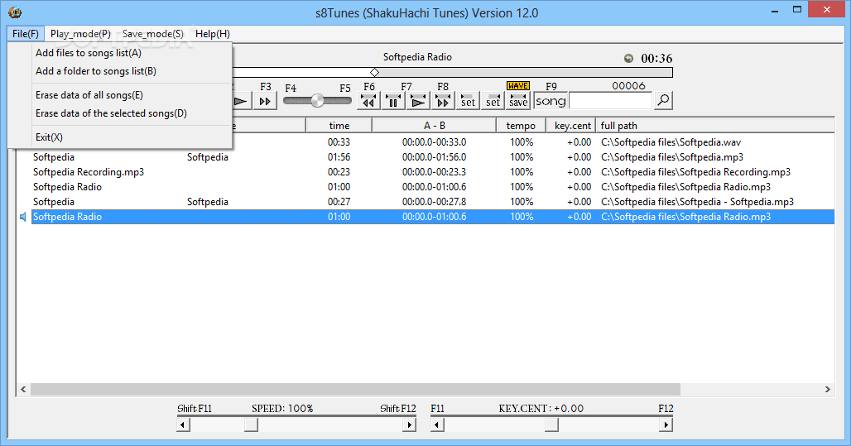Click the horizontal scrollbar left arrow of the song list
The image size is (851, 446).
[x=23, y=389]
